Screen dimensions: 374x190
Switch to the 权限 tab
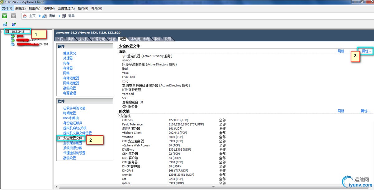(168, 39)
